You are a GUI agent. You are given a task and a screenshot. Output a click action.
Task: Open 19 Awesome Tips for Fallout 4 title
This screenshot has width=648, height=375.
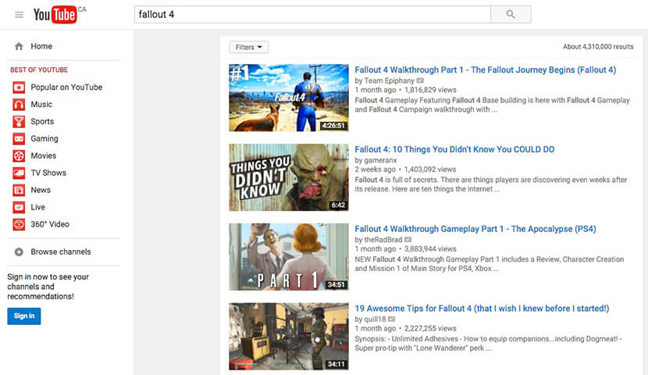click(x=482, y=309)
